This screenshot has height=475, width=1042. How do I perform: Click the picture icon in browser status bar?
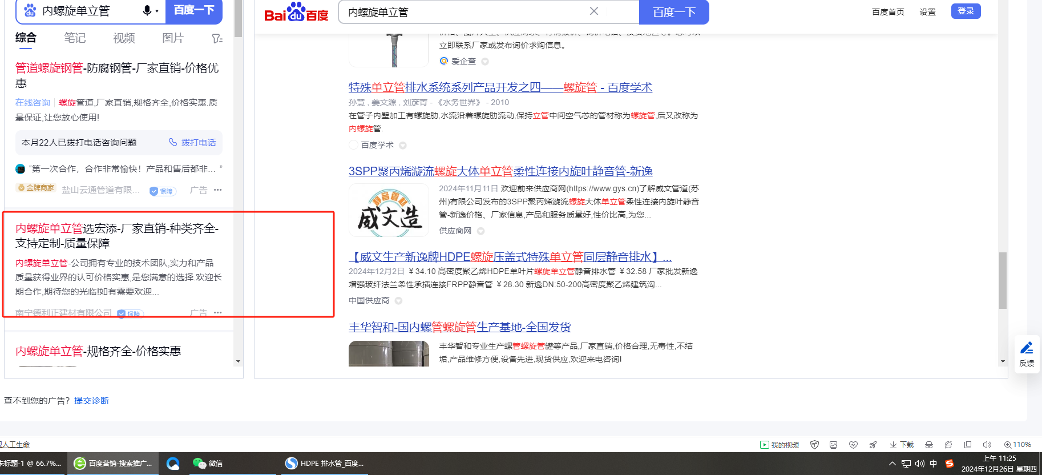click(x=834, y=445)
